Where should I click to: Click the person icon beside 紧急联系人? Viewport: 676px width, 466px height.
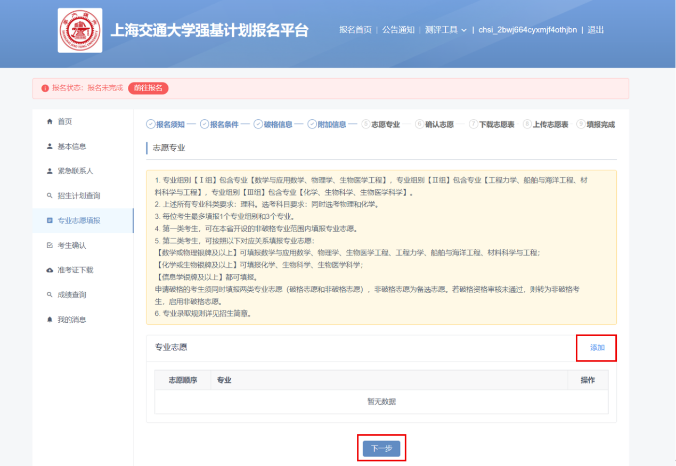click(x=50, y=171)
